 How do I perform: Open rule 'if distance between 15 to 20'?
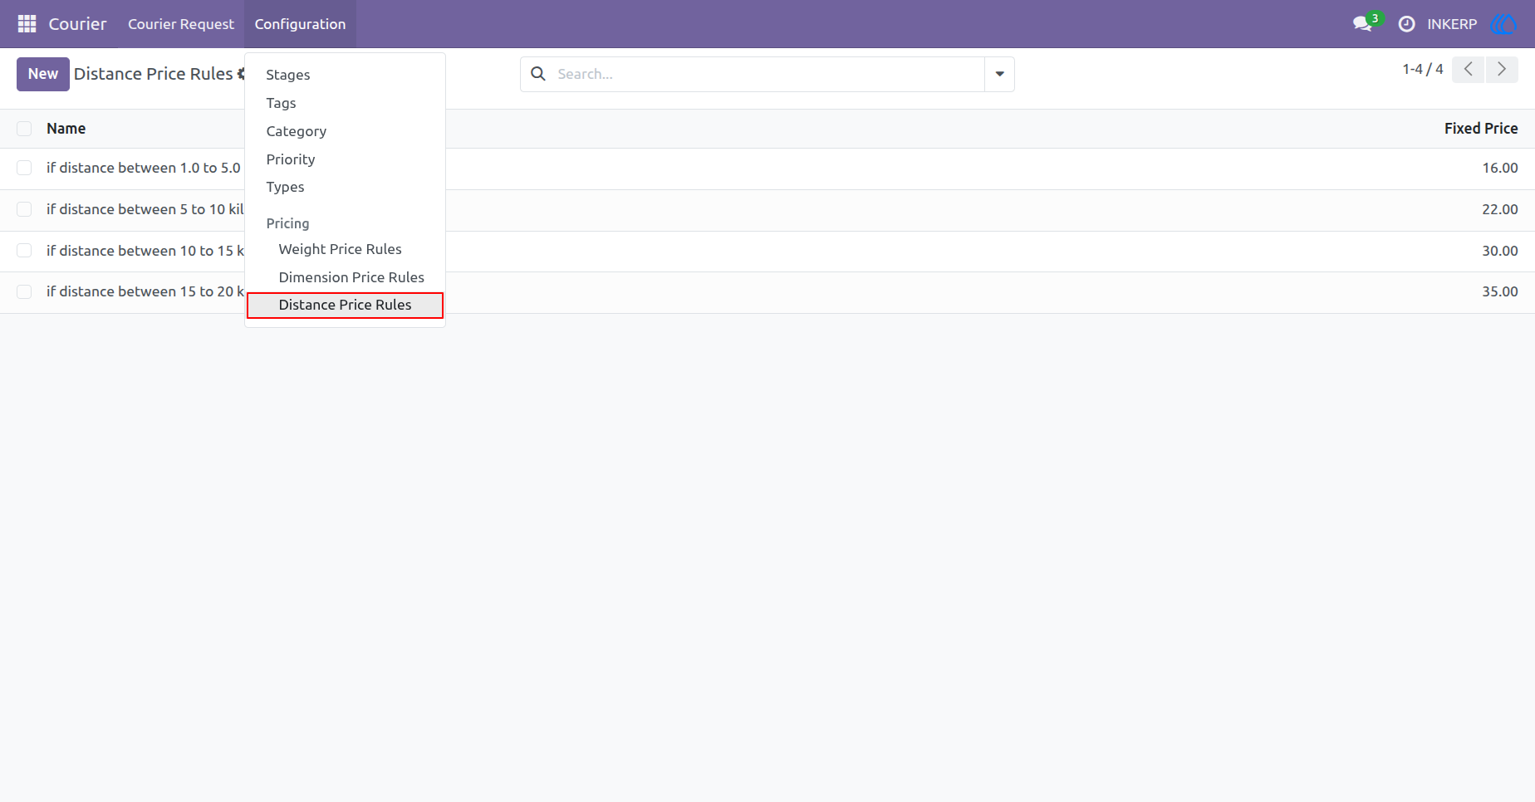point(145,291)
